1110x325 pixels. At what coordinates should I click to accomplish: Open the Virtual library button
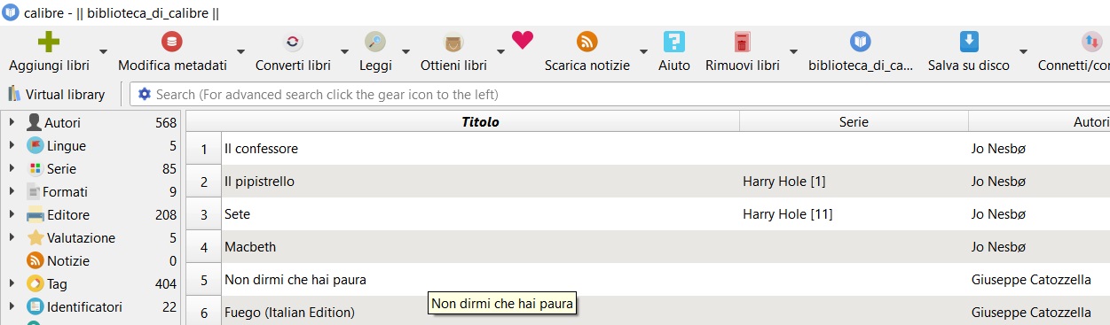point(56,94)
